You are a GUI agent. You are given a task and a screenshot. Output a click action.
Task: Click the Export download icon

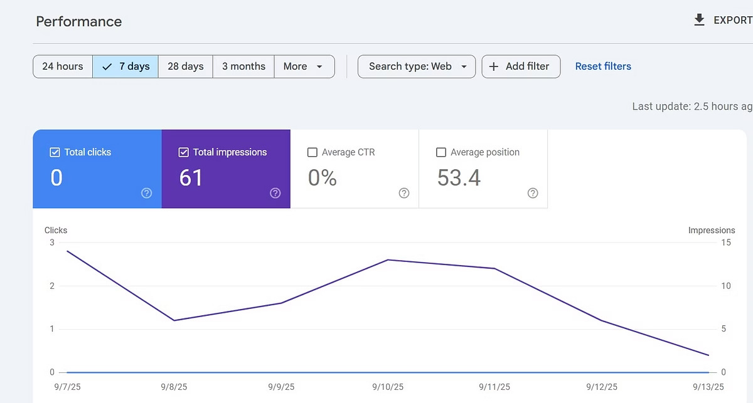700,21
